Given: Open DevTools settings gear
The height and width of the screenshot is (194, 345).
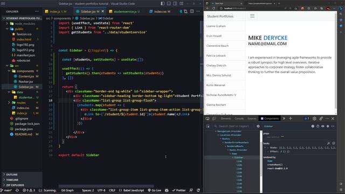Looking at the screenshot, I should click(x=314, y=119).
